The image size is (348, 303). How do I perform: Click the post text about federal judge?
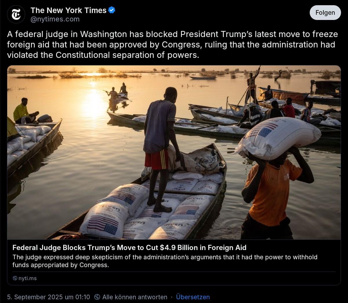pyautogui.click(x=173, y=45)
